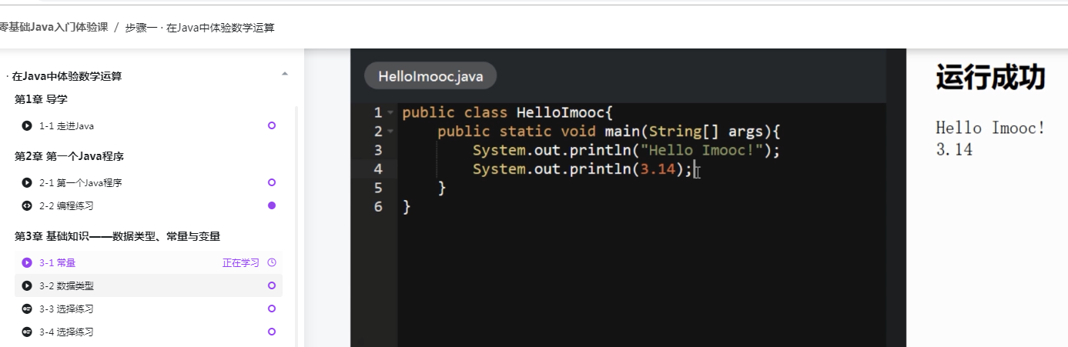
Task: Click the 正在学习 status label
Action: pyautogui.click(x=241, y=263)
